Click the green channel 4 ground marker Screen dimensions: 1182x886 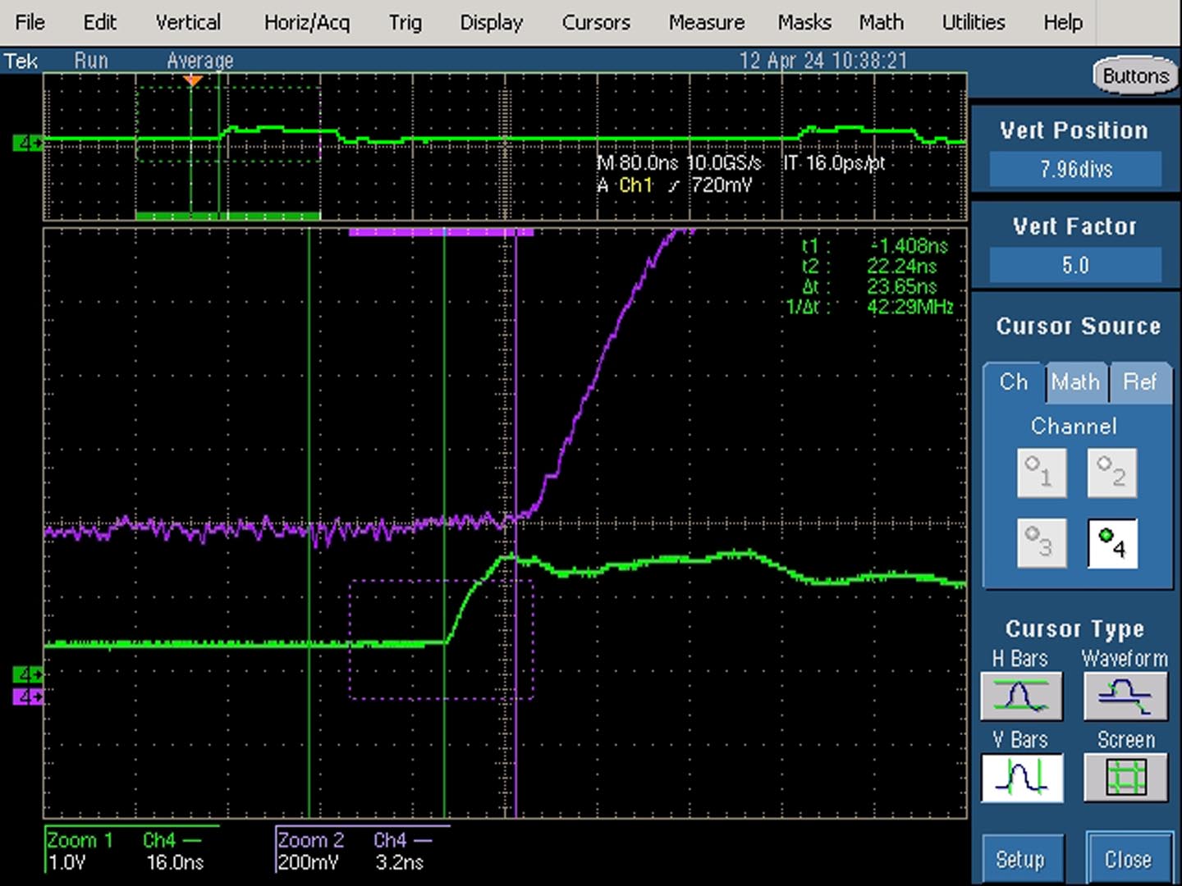(x=27, y=675)
